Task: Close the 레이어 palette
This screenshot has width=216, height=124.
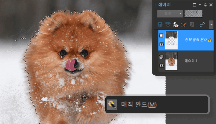Action: pos(211,5)
